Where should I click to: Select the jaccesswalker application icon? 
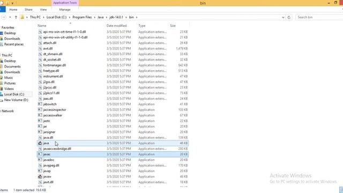(40, 115)
